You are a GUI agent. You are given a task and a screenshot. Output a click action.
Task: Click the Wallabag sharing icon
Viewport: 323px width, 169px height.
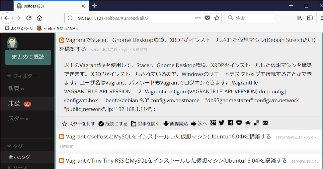[248, 123]
